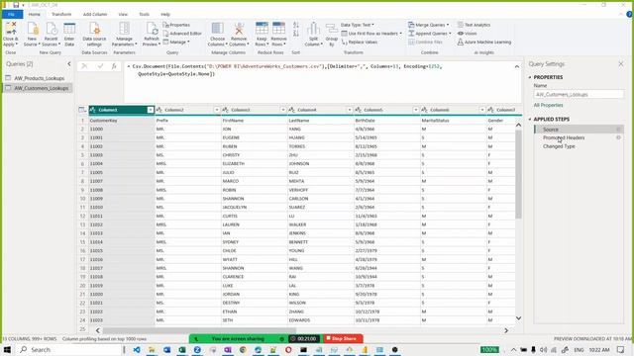
Task: Select the Promoted Headers applied step
Action: (x=564, y=137)
